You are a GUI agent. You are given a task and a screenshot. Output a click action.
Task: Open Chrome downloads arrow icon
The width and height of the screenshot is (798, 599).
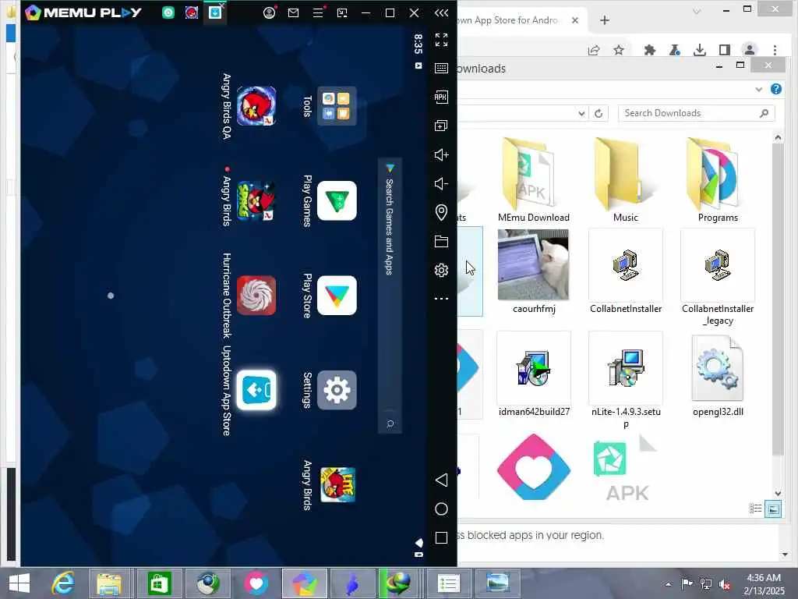[x=700, y=50]
